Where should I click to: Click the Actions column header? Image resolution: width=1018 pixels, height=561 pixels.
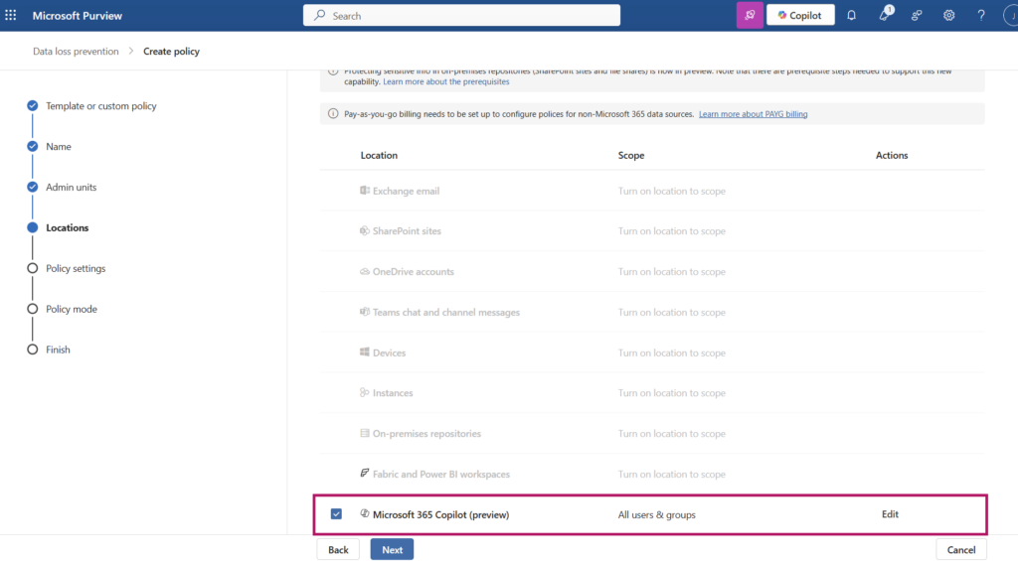[892, 156]
